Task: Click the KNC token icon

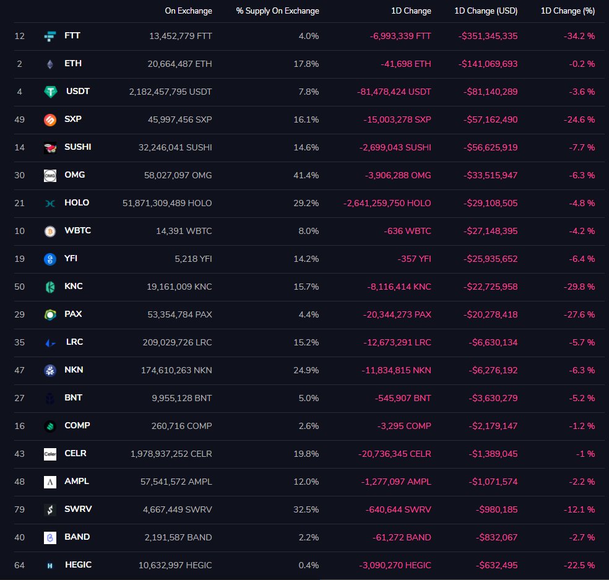Action: coord(50,287)
